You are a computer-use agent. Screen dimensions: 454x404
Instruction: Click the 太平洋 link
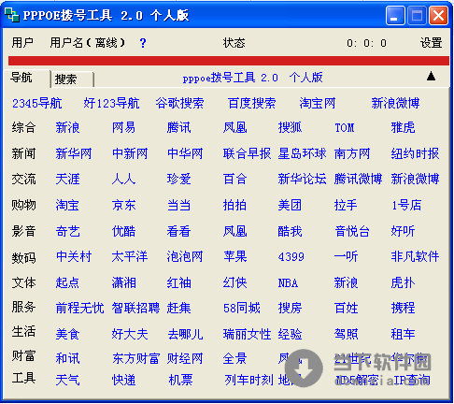click(x=130, y=257)
